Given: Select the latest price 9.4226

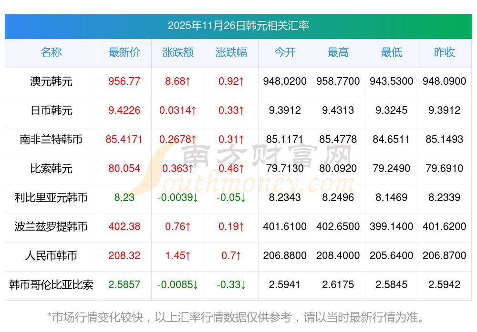Looking at the screenshot, I should click(124, 110).
